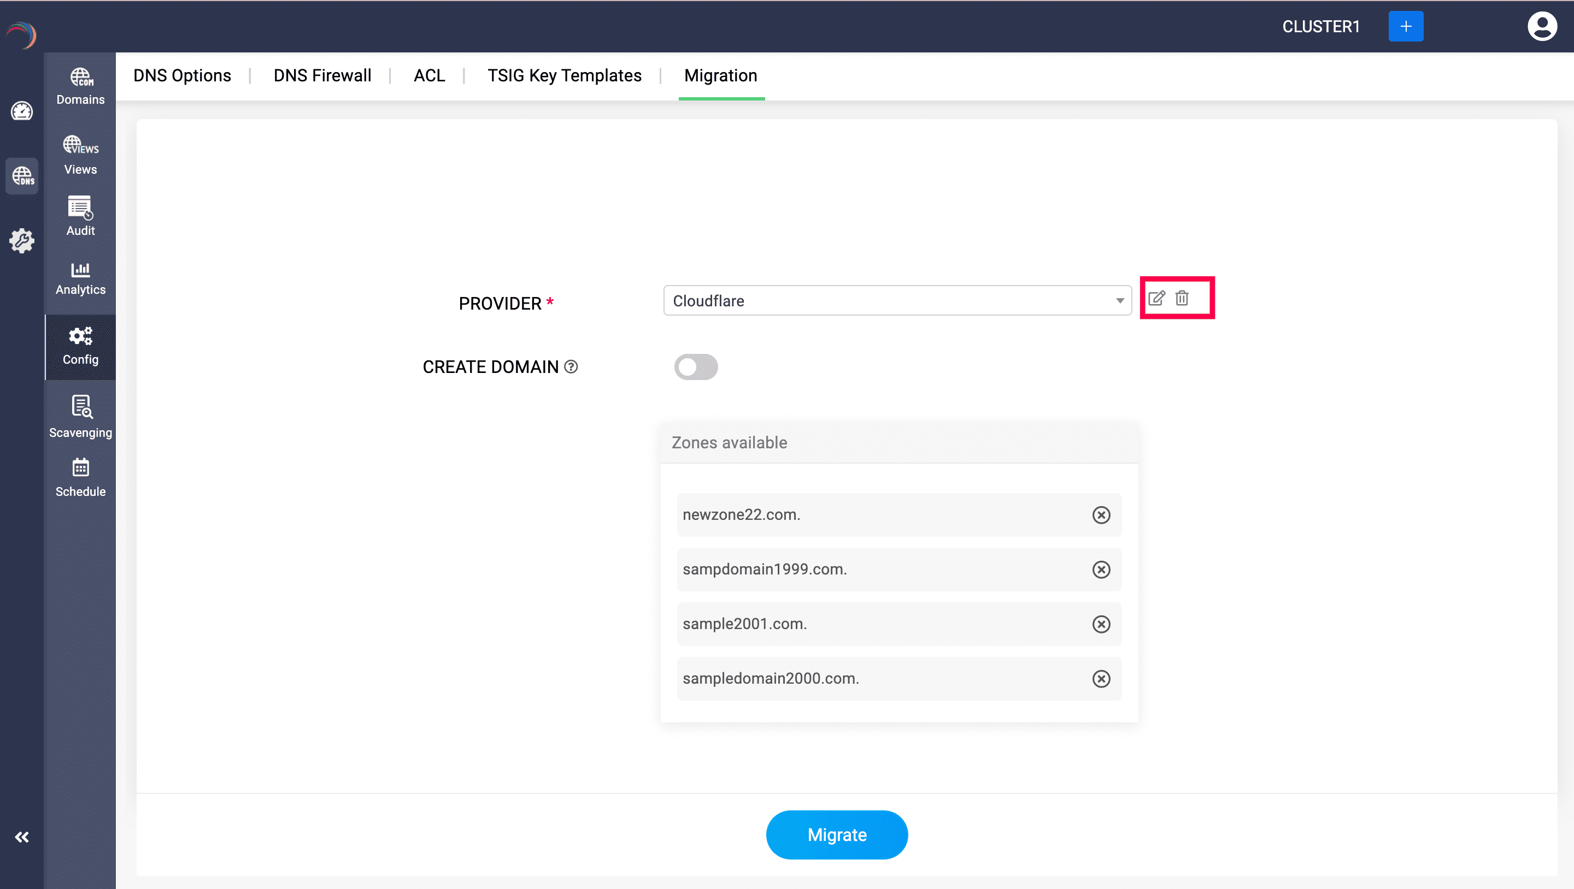The image size is (1574, 889).
Task: Open the Domains sidebar section
Action: click(x=80, y=86)
